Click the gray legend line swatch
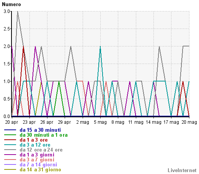This screenshot has height=174, width=199. (x=10, y=150)
